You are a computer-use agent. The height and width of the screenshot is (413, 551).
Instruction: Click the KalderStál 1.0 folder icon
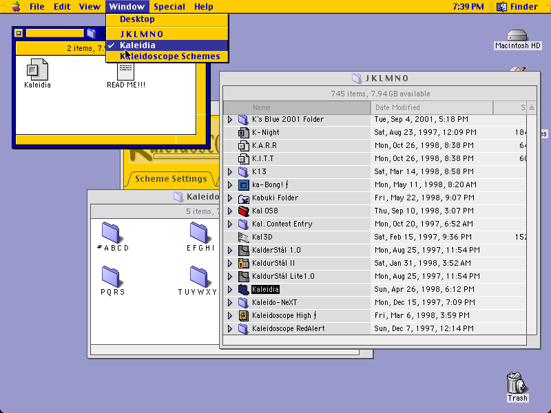(x=243, y=250)
